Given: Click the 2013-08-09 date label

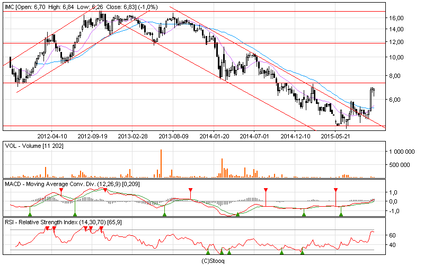Looking at the screenshot, I should coord(174,136).
